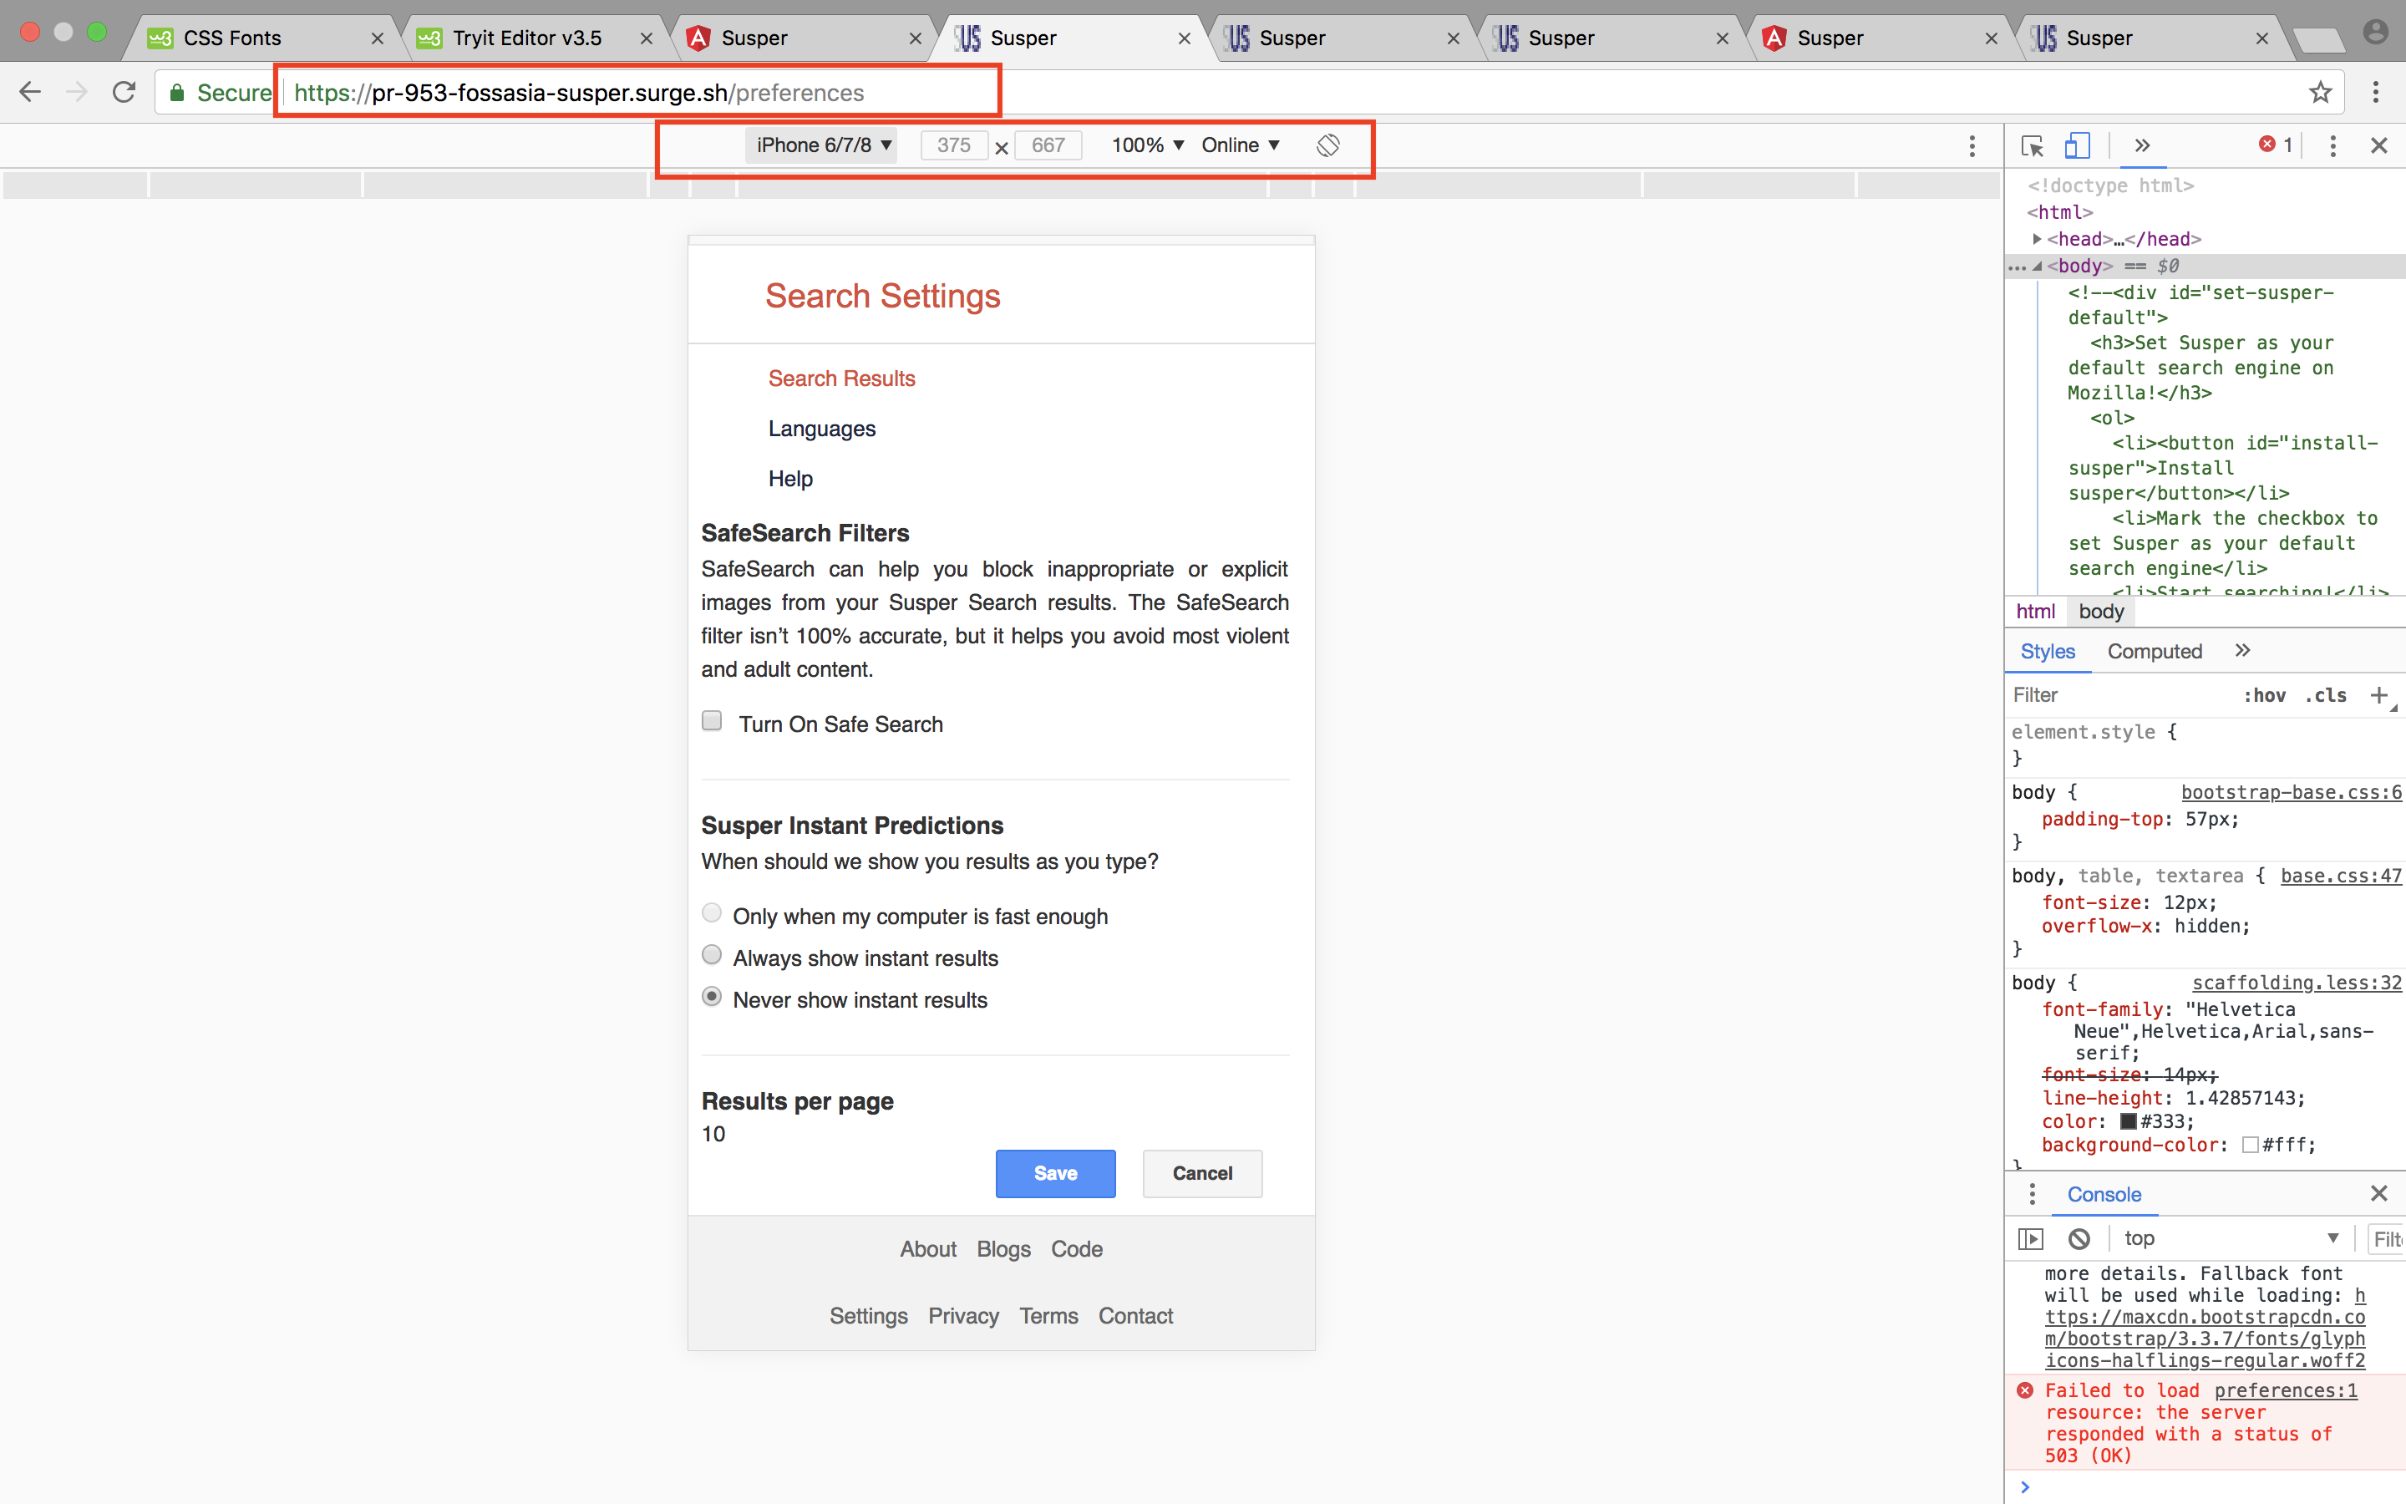Screen dimensions: 2406x1504
Task: Open the Blogs footer link
Action: (x=1003, y=1249)
